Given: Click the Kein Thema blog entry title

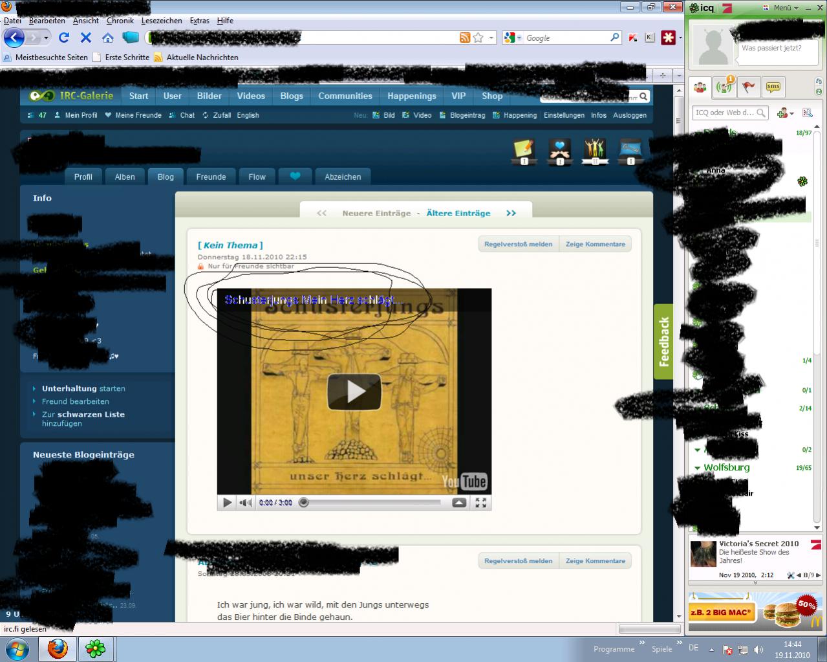Looking at the screenshot, I should click(230, 245).
